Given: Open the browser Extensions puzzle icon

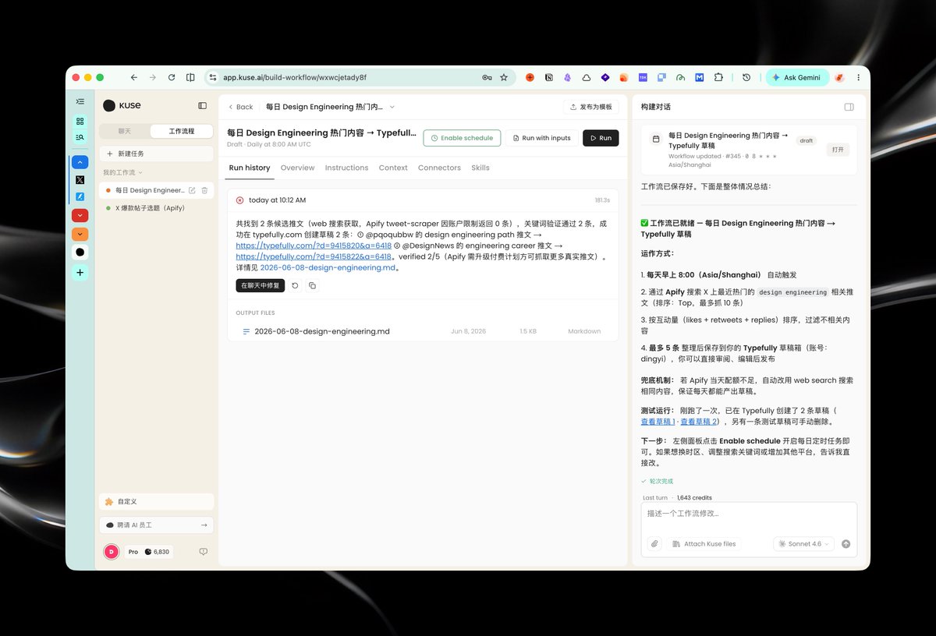Looking at the screenshot, I should (x=718, y=77).
